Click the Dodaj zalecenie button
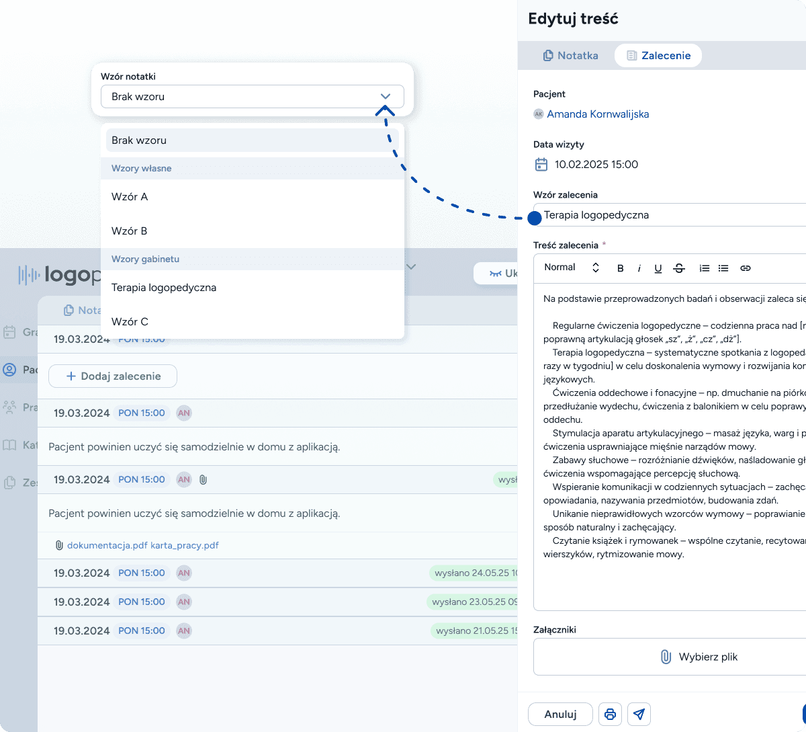 [x=113, y=376]
